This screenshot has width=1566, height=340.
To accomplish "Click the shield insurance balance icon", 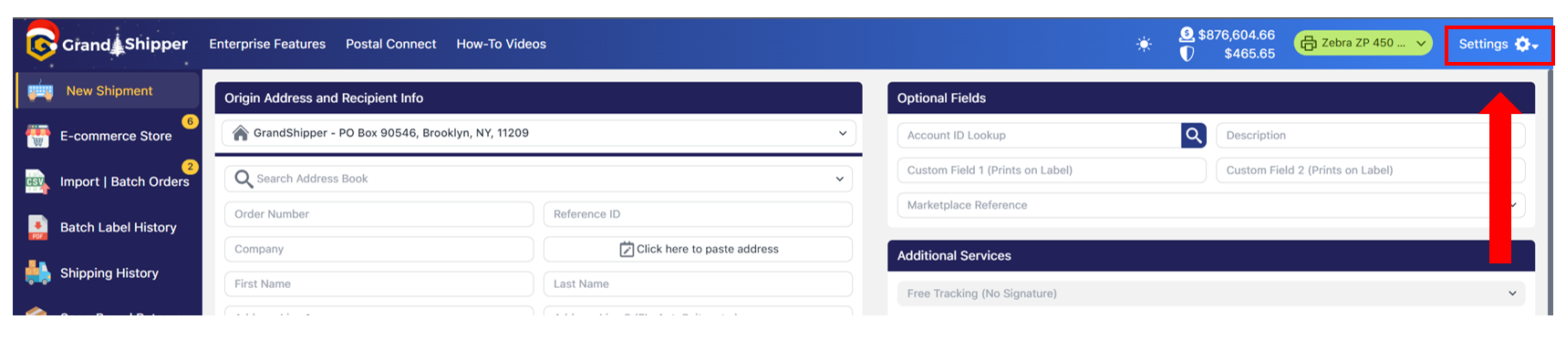I will pos(1187,54).
